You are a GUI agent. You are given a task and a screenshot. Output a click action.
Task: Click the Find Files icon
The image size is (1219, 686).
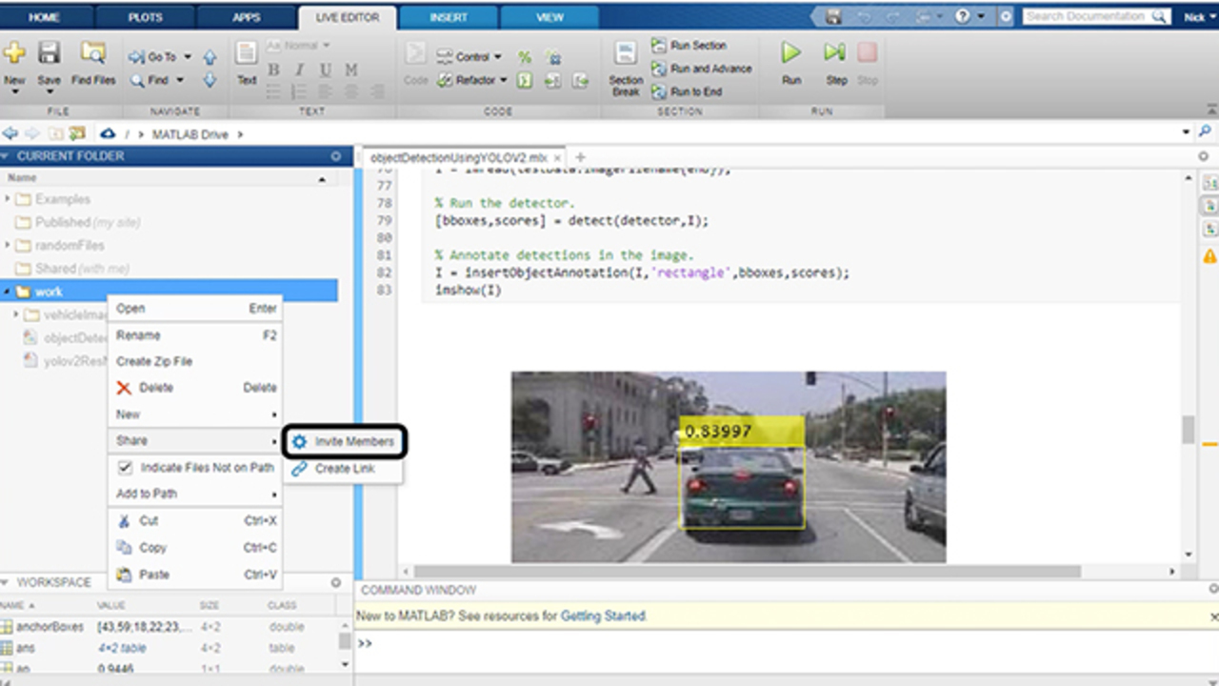pos(93,54)
